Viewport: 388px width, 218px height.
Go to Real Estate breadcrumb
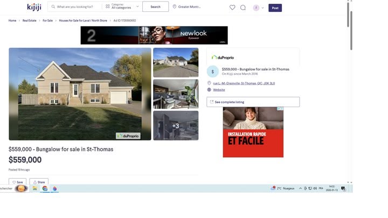tap(29, 20)
